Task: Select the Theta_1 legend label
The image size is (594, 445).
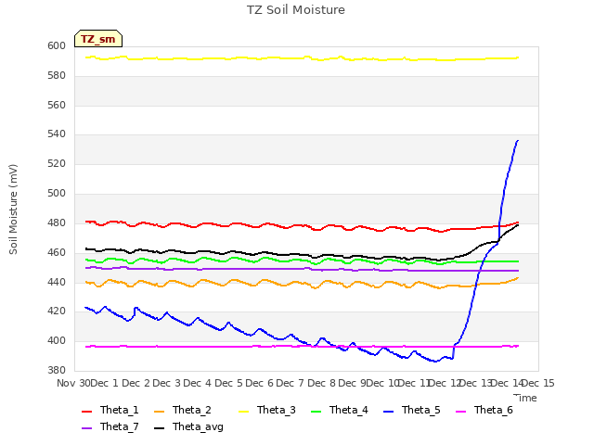Action: [120, 410]
